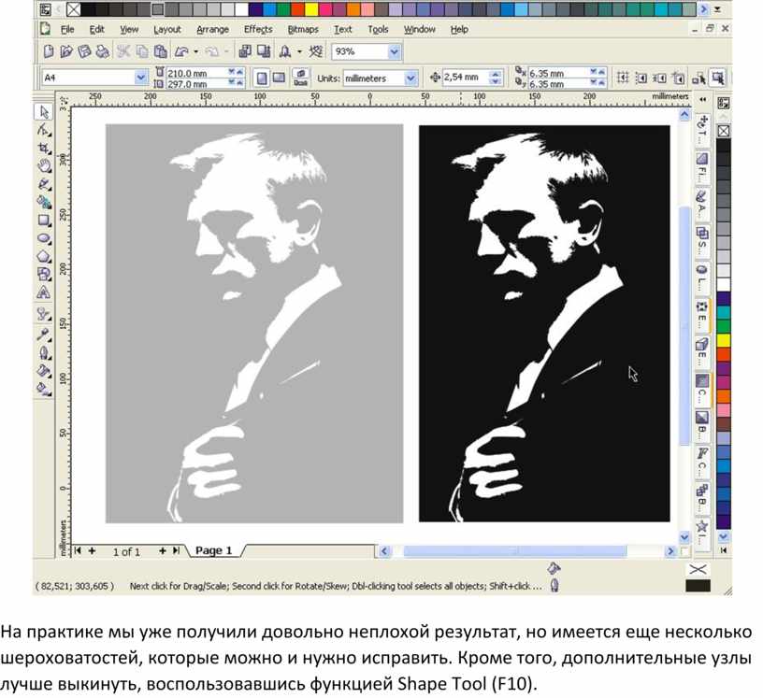
Task: Select the Freehand drawing tool
Action: (x=44, y=184)
